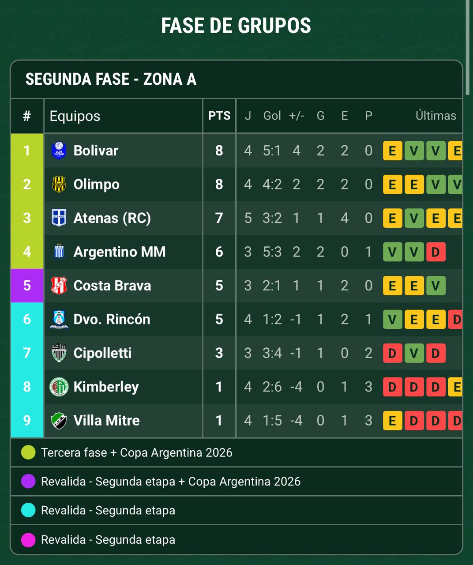Viewport: 473px width, 565px height.
Task: Open the Bolivar team name link
Action: (96, 151)
